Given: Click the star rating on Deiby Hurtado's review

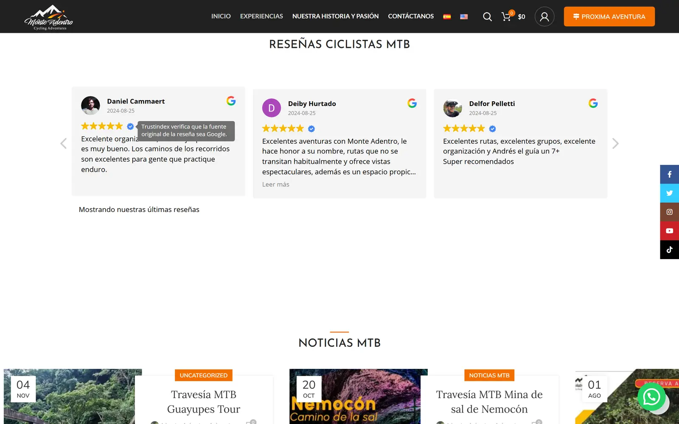Looking at the screenshot, I should 283,128.
